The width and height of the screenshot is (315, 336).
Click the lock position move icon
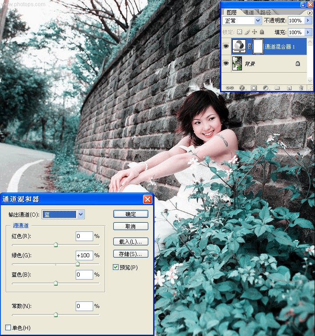pyautogui.click(x=254, y=32)
